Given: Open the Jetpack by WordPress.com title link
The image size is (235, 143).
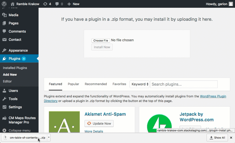Looking at the screenshot, I should pos(196,117).
